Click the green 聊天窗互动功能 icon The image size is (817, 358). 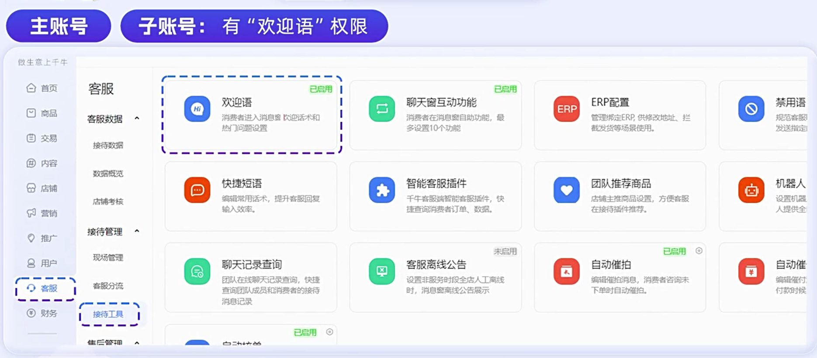(382, 109)
